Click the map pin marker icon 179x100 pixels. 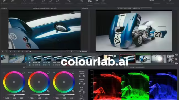[72, 51]
